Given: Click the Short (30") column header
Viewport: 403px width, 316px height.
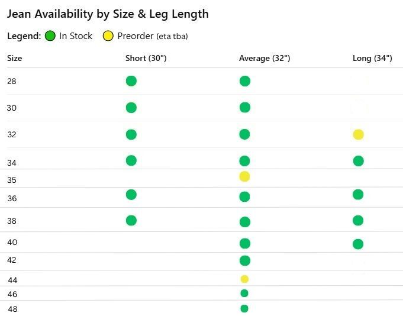Looking at the screenshot, I should coord(146,59).
